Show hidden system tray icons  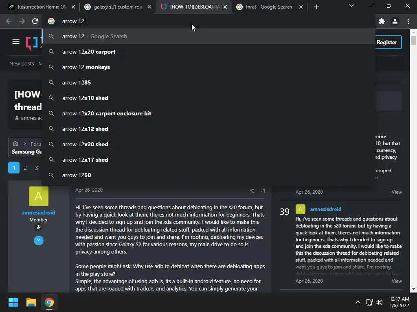coord(358,302)
